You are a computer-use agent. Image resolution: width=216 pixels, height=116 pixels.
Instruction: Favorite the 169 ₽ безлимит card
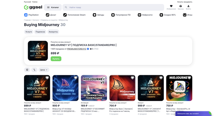104,78
